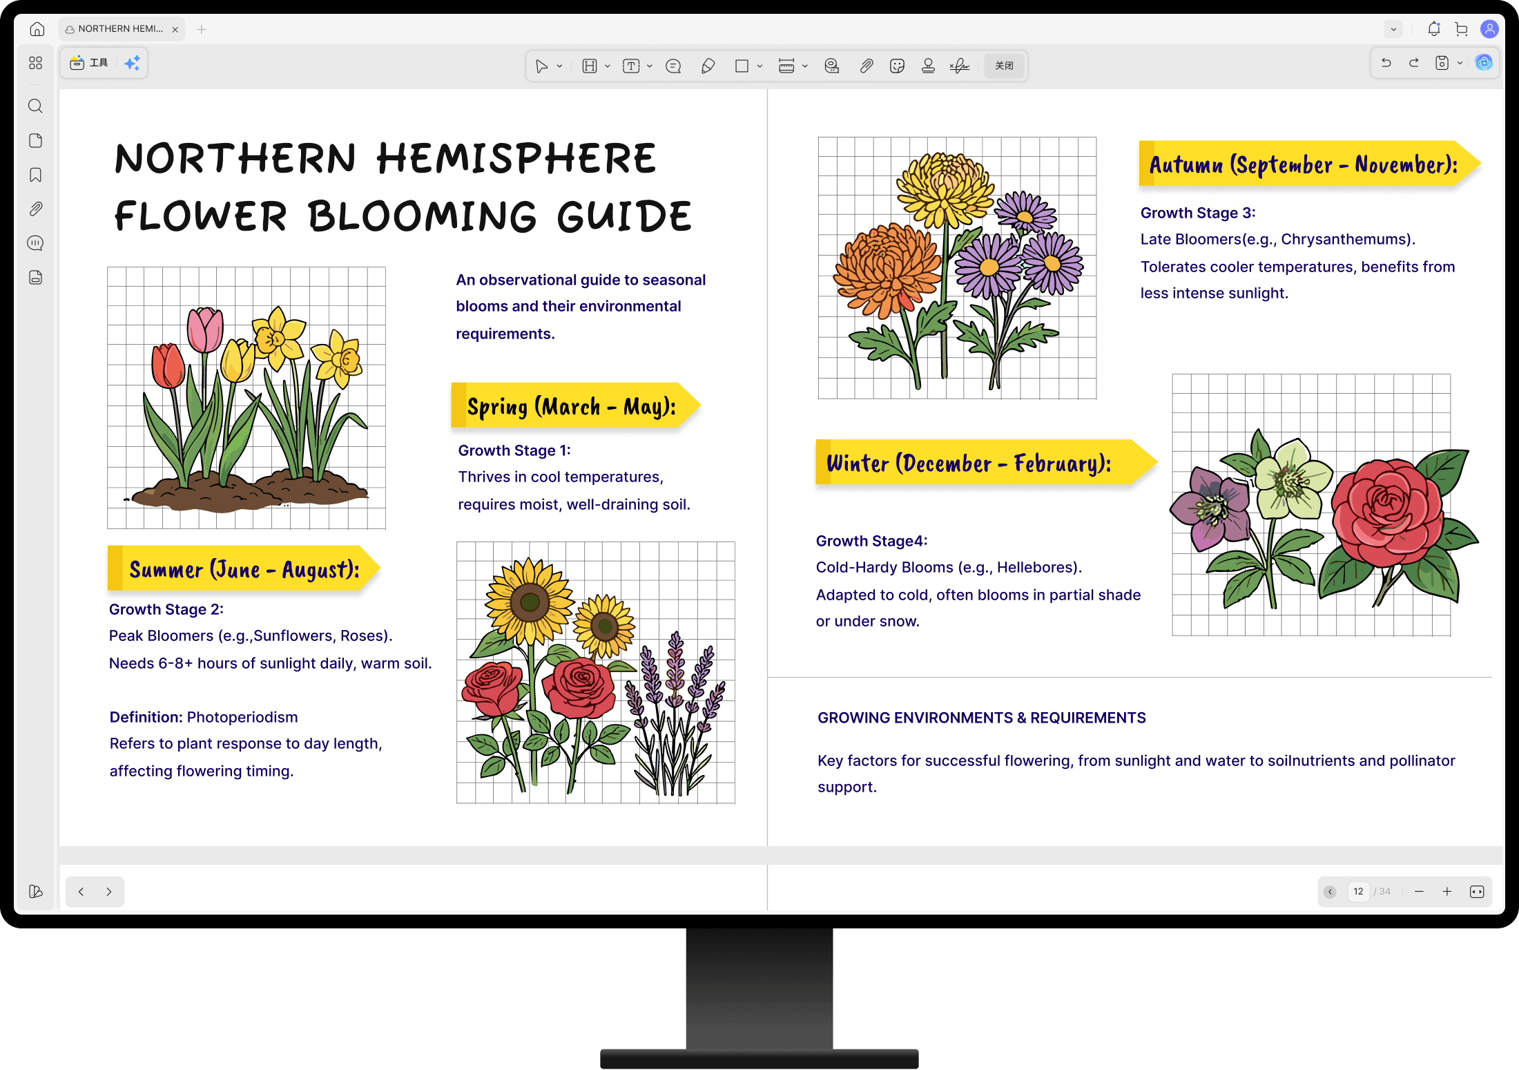Expand the shape tool dropdown arrow
This screenshot has width=1519, height=1070.
point(759,66)
